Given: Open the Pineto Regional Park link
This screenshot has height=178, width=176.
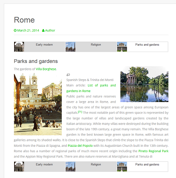Looking at the screenshot, I should click(153, 151).
